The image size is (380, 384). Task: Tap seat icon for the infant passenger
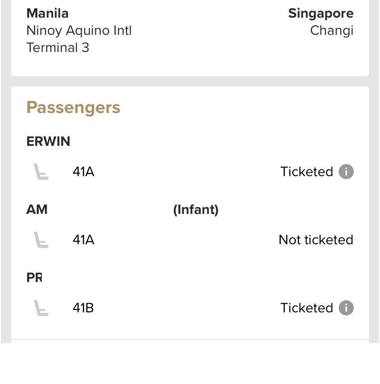(x=41, y=240)
